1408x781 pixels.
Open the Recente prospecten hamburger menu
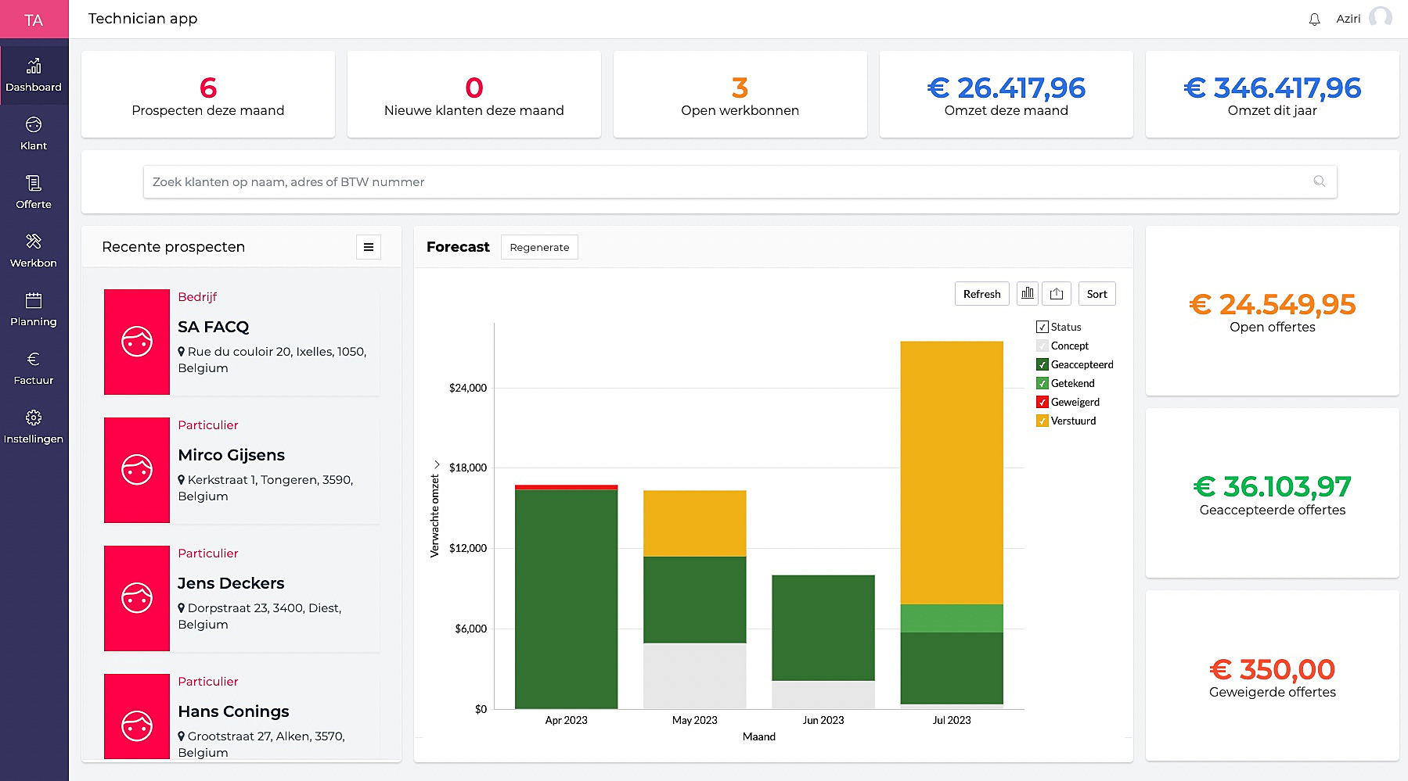[368, 246]
